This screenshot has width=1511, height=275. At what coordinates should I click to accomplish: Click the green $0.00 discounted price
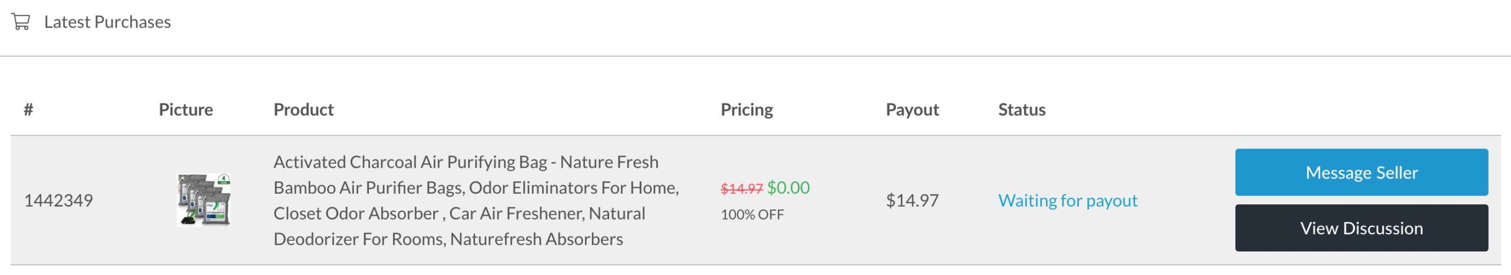(x=789, y=188)
